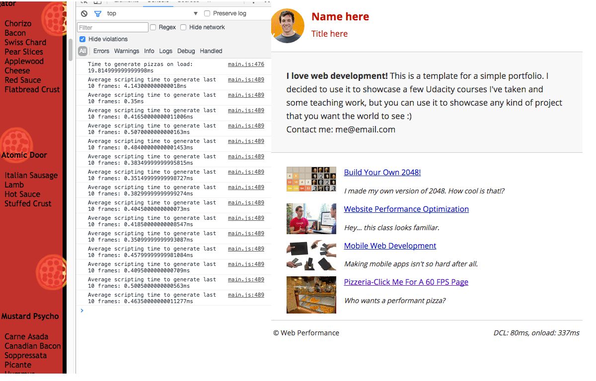Open the Build Your Own 2048! link

(x=382, y=173)
